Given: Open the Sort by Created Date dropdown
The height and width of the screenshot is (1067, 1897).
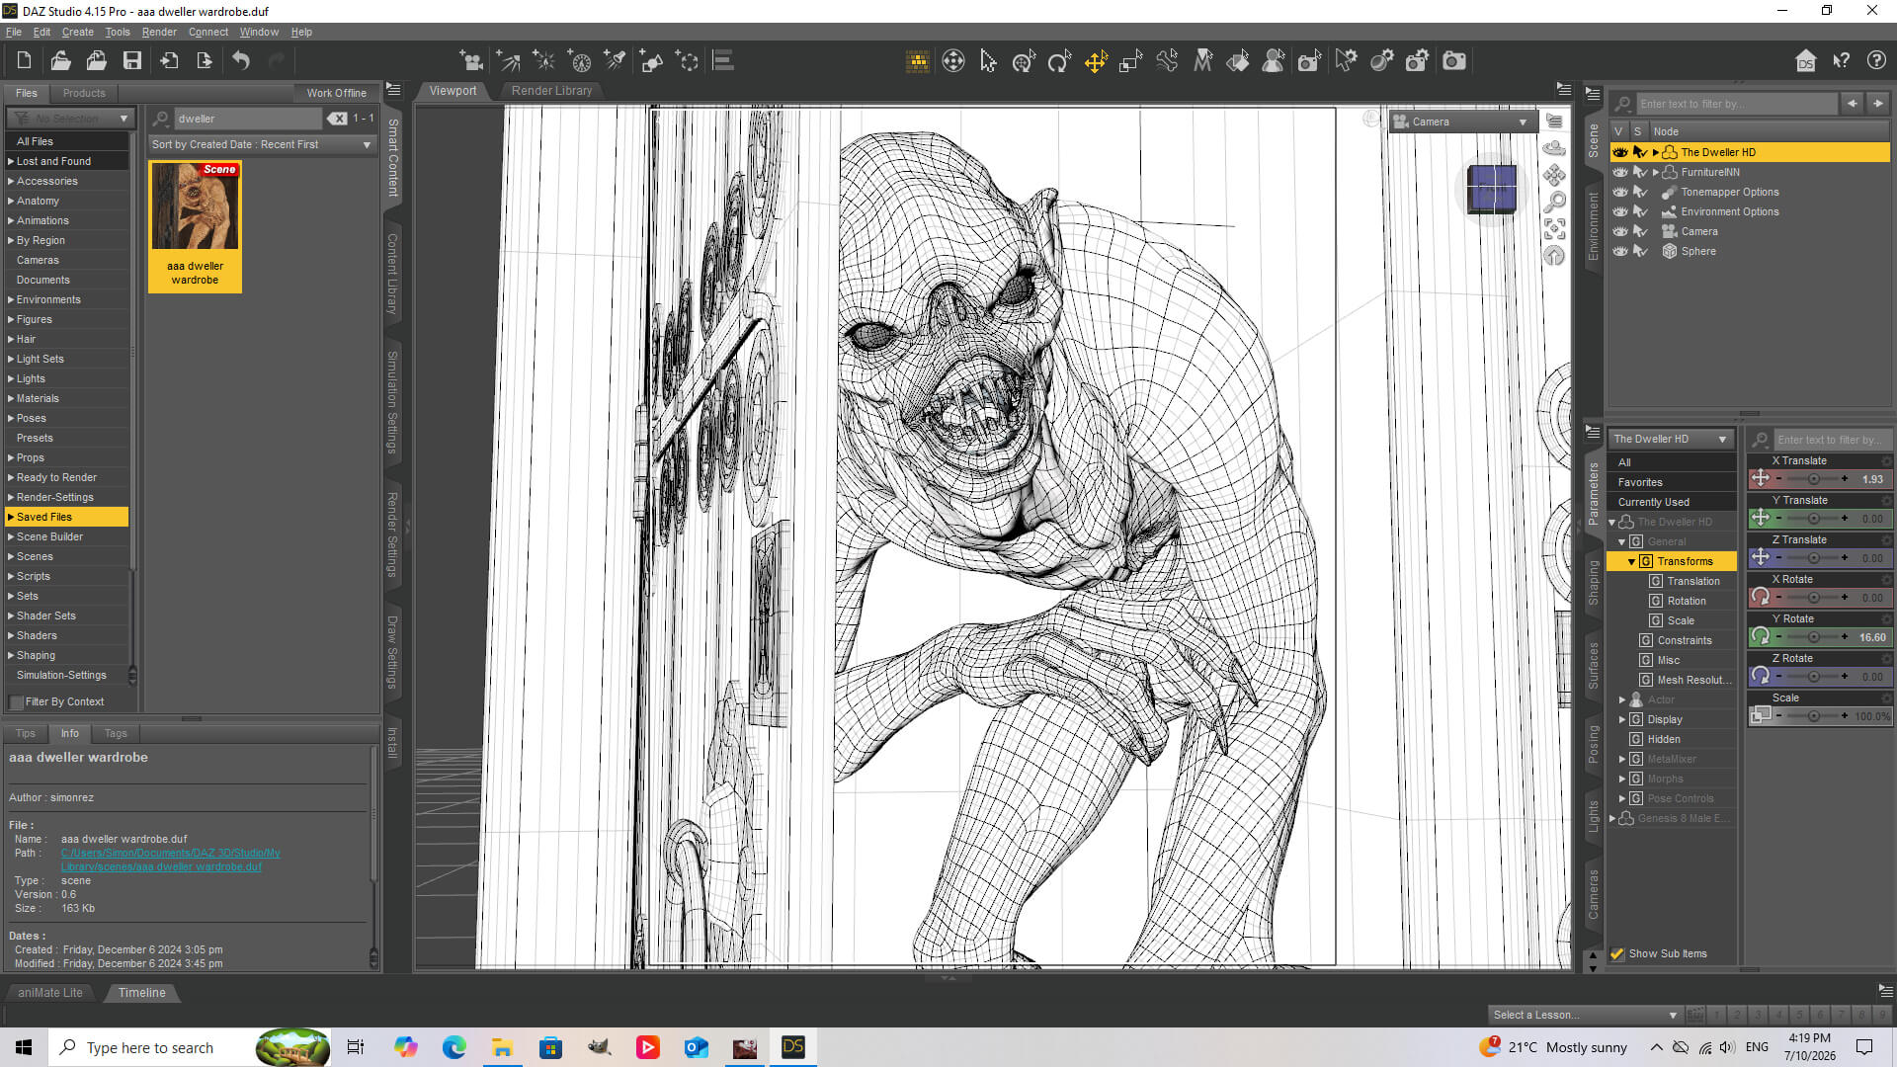Looking at the screenshot, I should tap(262, 144).
